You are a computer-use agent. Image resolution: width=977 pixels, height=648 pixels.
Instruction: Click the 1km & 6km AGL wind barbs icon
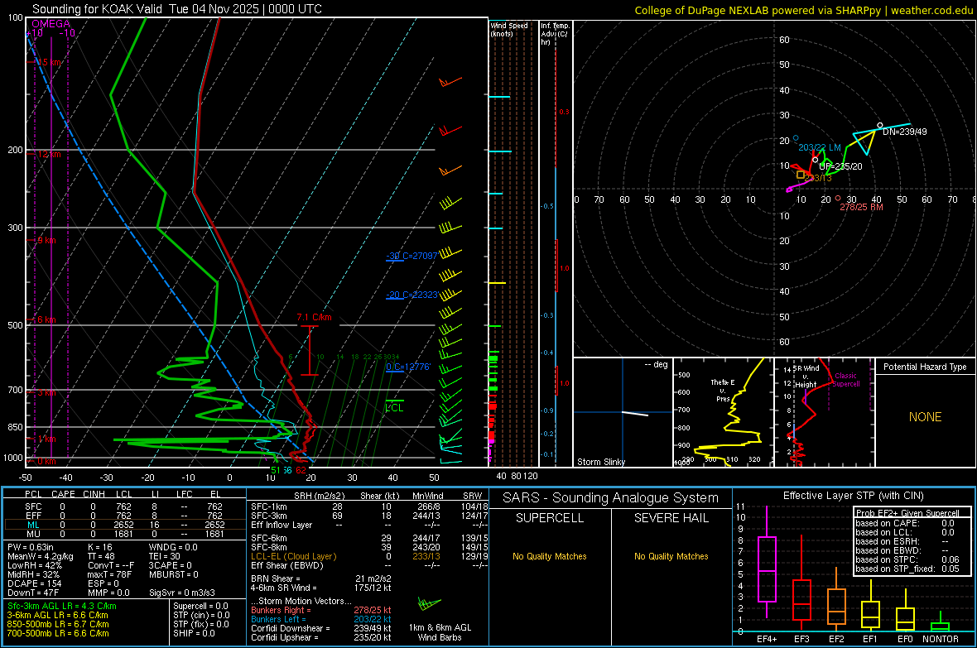pyautogui.click(x=429, y=603)
